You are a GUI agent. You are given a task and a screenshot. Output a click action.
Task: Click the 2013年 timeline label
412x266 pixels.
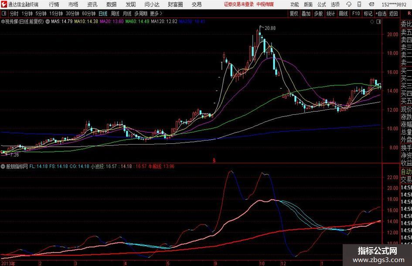coord(8,263)
